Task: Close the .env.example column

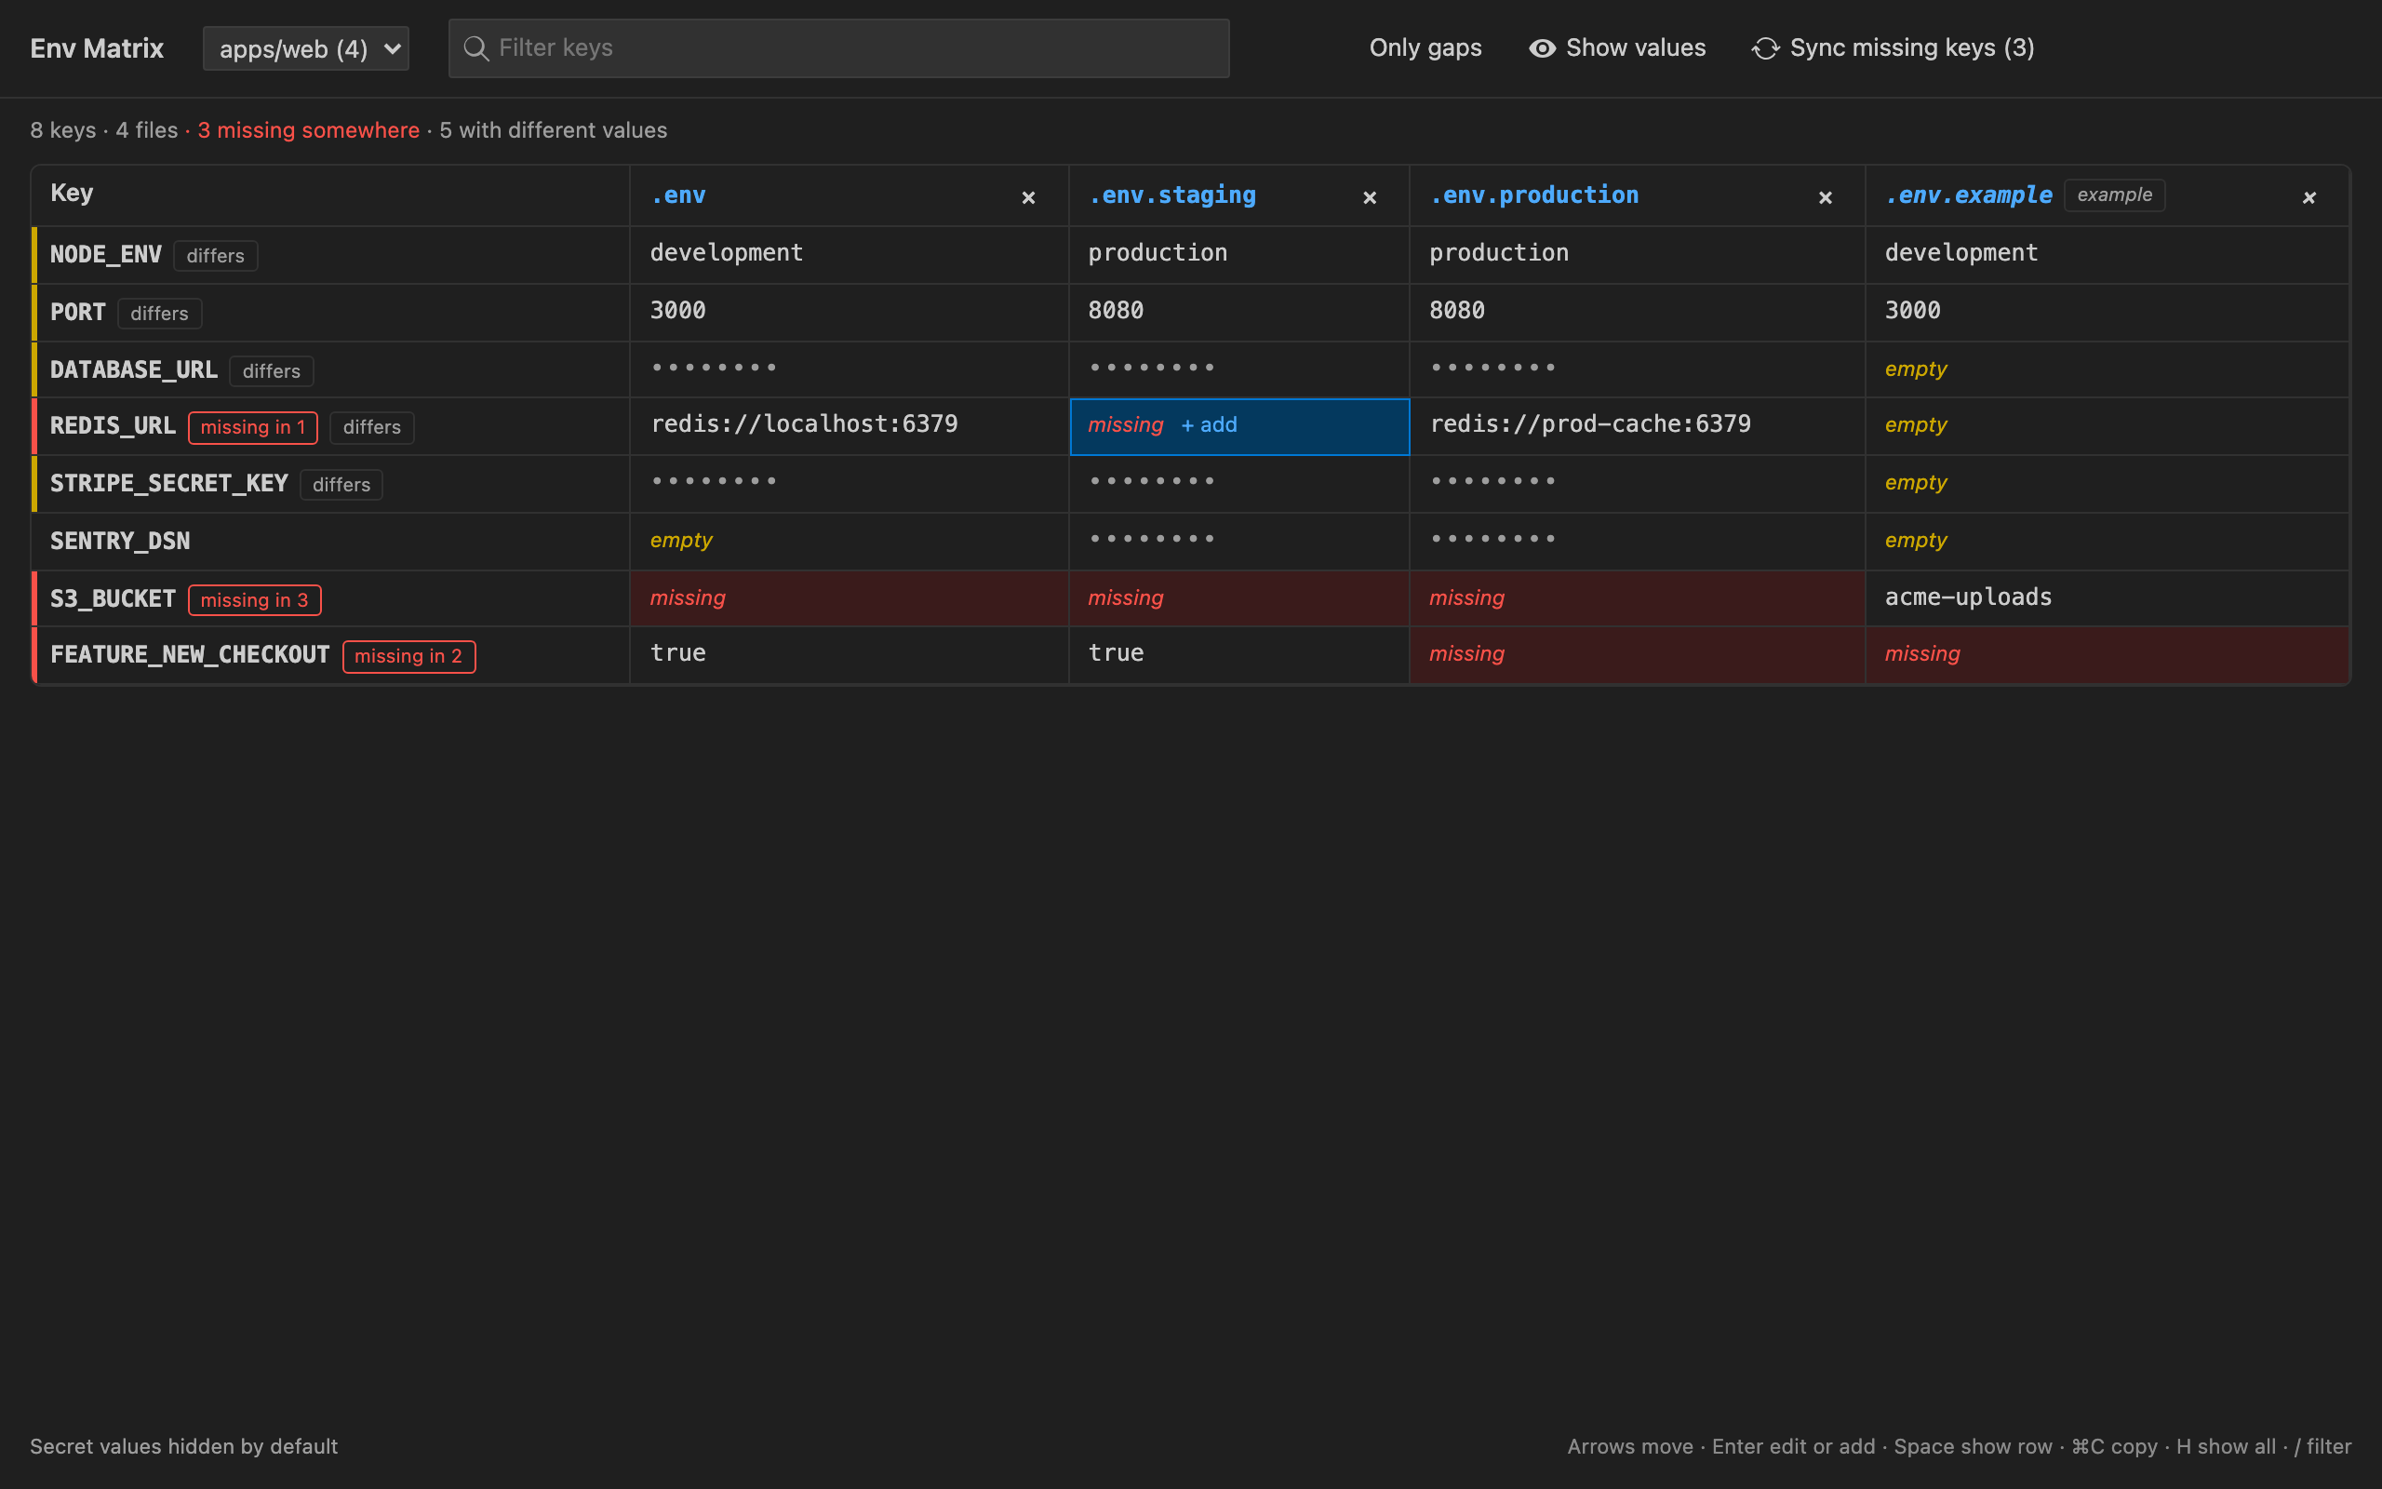Action: click(2309, 198)
